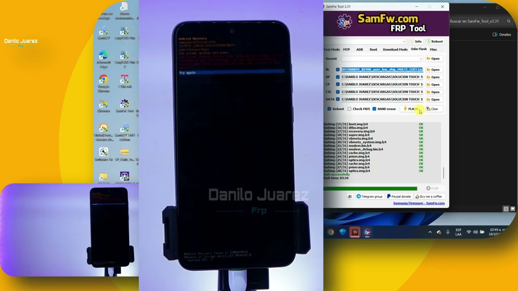The image size is (518, 291).
Task: Open the SamKEY TMO Edition shortcut
Action: [125, 133]
